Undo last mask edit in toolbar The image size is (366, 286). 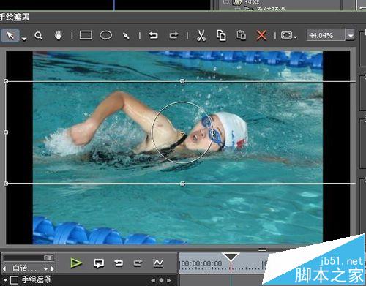tap(153, 36)
